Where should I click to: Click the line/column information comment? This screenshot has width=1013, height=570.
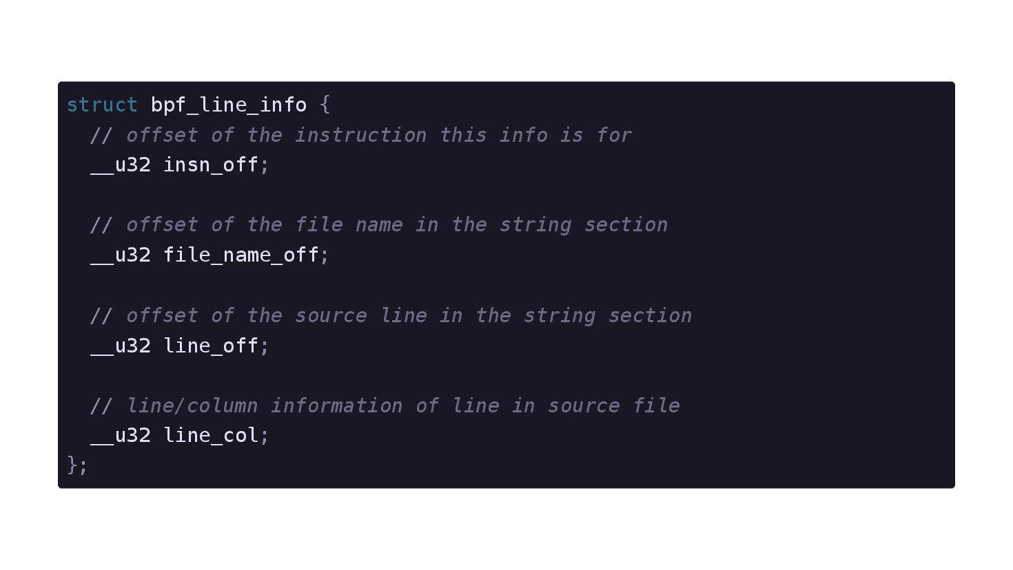click(x=385, y=406)
